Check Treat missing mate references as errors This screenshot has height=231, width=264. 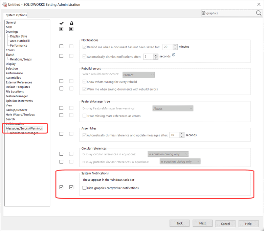(84, 115)
